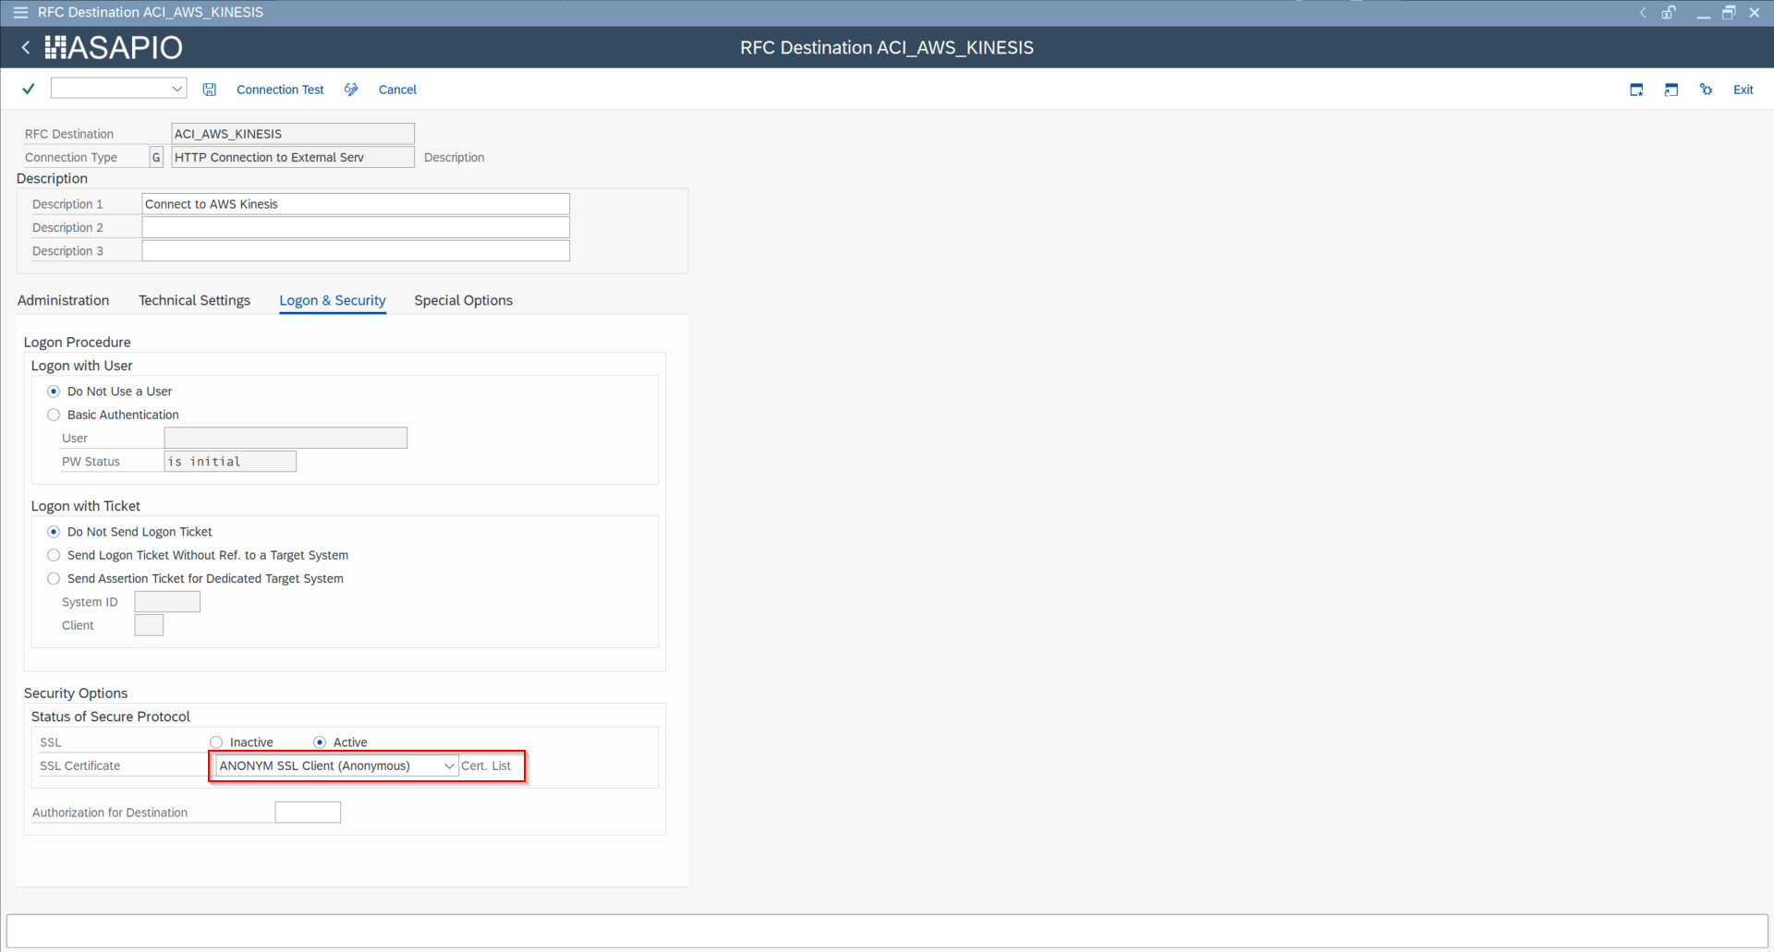This screenshot has width=1774, height=952.
Task: Click the second window session icon
Action: (x=1671, y=90)
